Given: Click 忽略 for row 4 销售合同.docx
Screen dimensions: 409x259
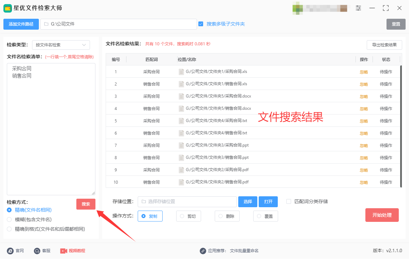Looking at the screenshot, I should (364, 109).
